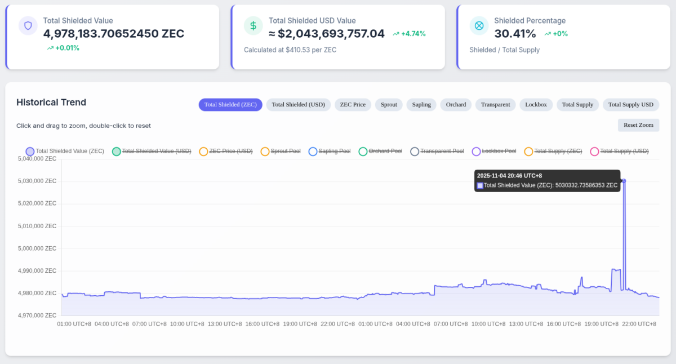The width and height of the screenshot is (676, 364).
Task: Click the Shielded Percentage circle icon
Action: [x=478, y=25]
